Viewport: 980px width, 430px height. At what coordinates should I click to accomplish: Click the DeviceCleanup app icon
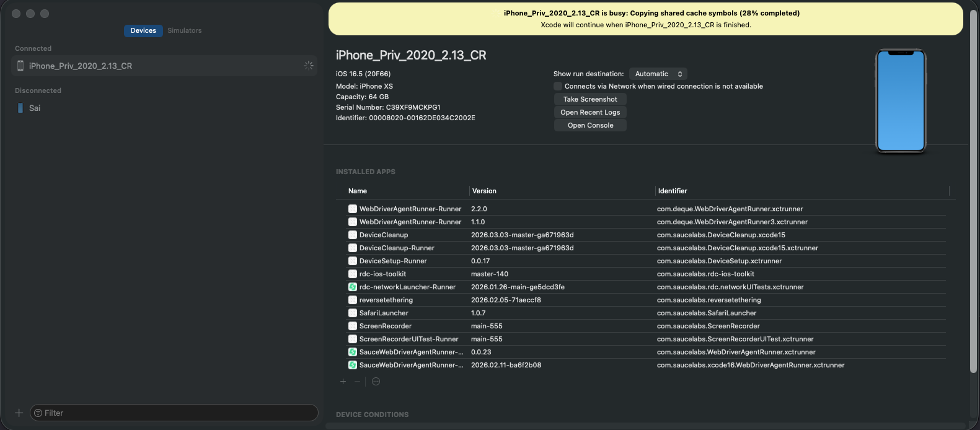click(x=353, y=235)
